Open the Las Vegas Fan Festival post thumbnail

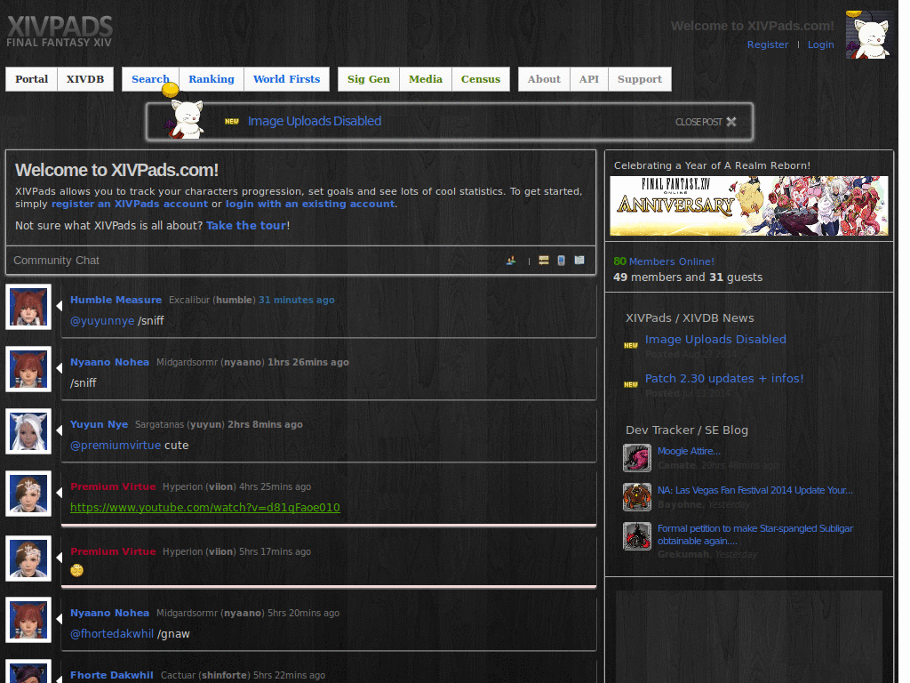(637, 496)
